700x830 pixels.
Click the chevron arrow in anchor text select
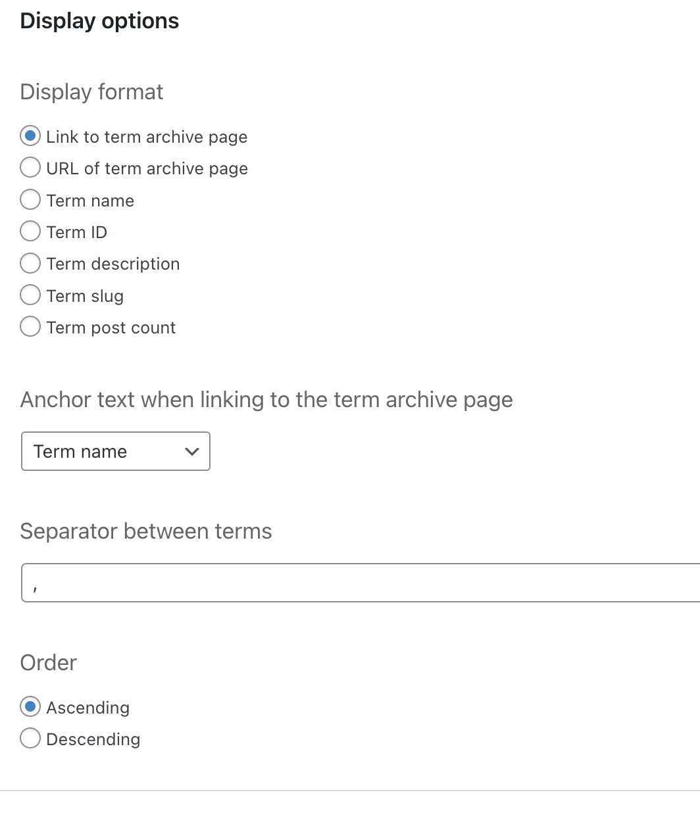coord(192,451)
